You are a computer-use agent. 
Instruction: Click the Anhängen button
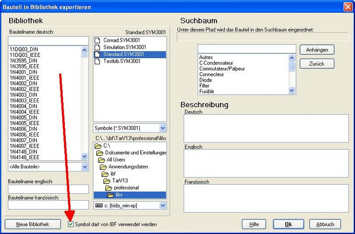[x=317, y=50]
